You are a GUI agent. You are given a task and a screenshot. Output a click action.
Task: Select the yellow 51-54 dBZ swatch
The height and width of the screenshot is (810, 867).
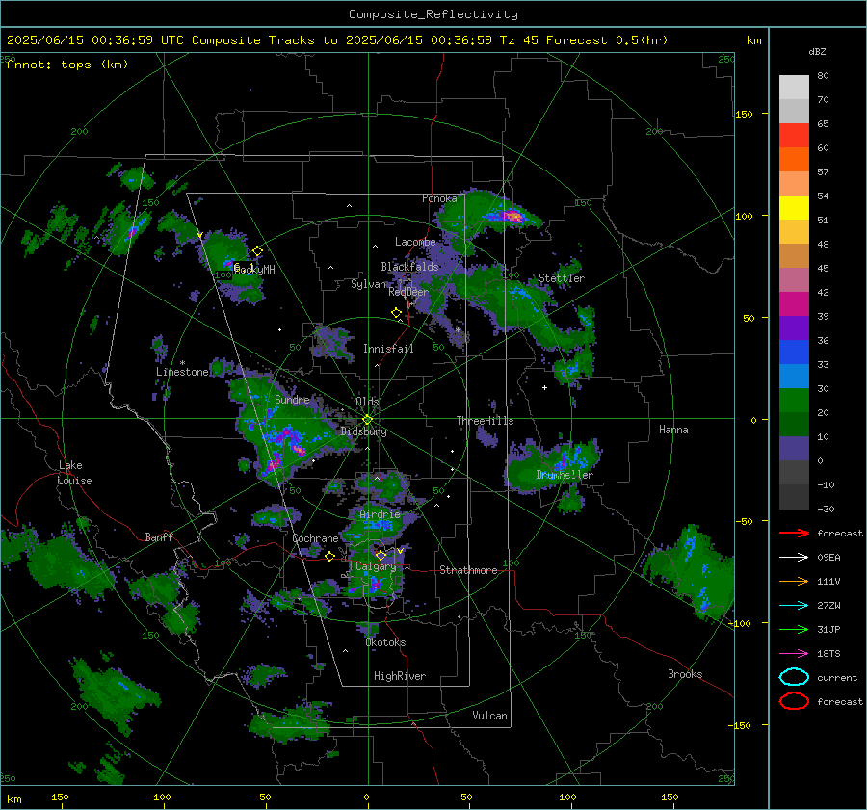tap(794, 208)
